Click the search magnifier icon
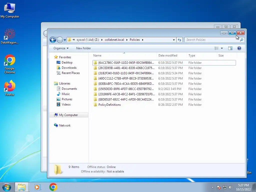The image size is (256, 192). pos(242,40)
